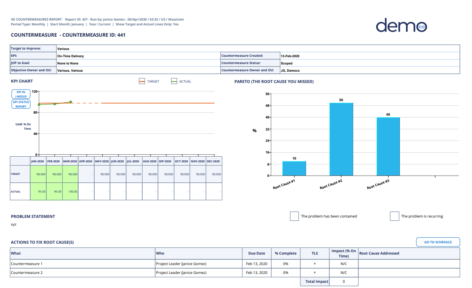Click the Due Date column header
This screenshot has height=288, width=472.
(257, 253)
